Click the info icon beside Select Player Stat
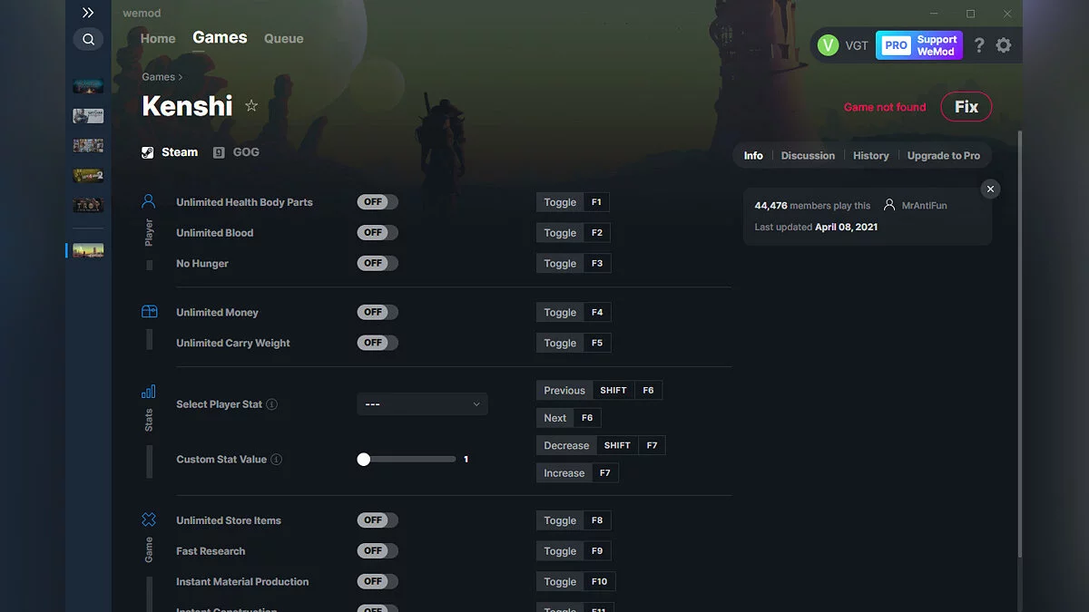Image resolution: width=1089 pixels, height=612 pixels. pyautogui.click(x=272, y=404)
